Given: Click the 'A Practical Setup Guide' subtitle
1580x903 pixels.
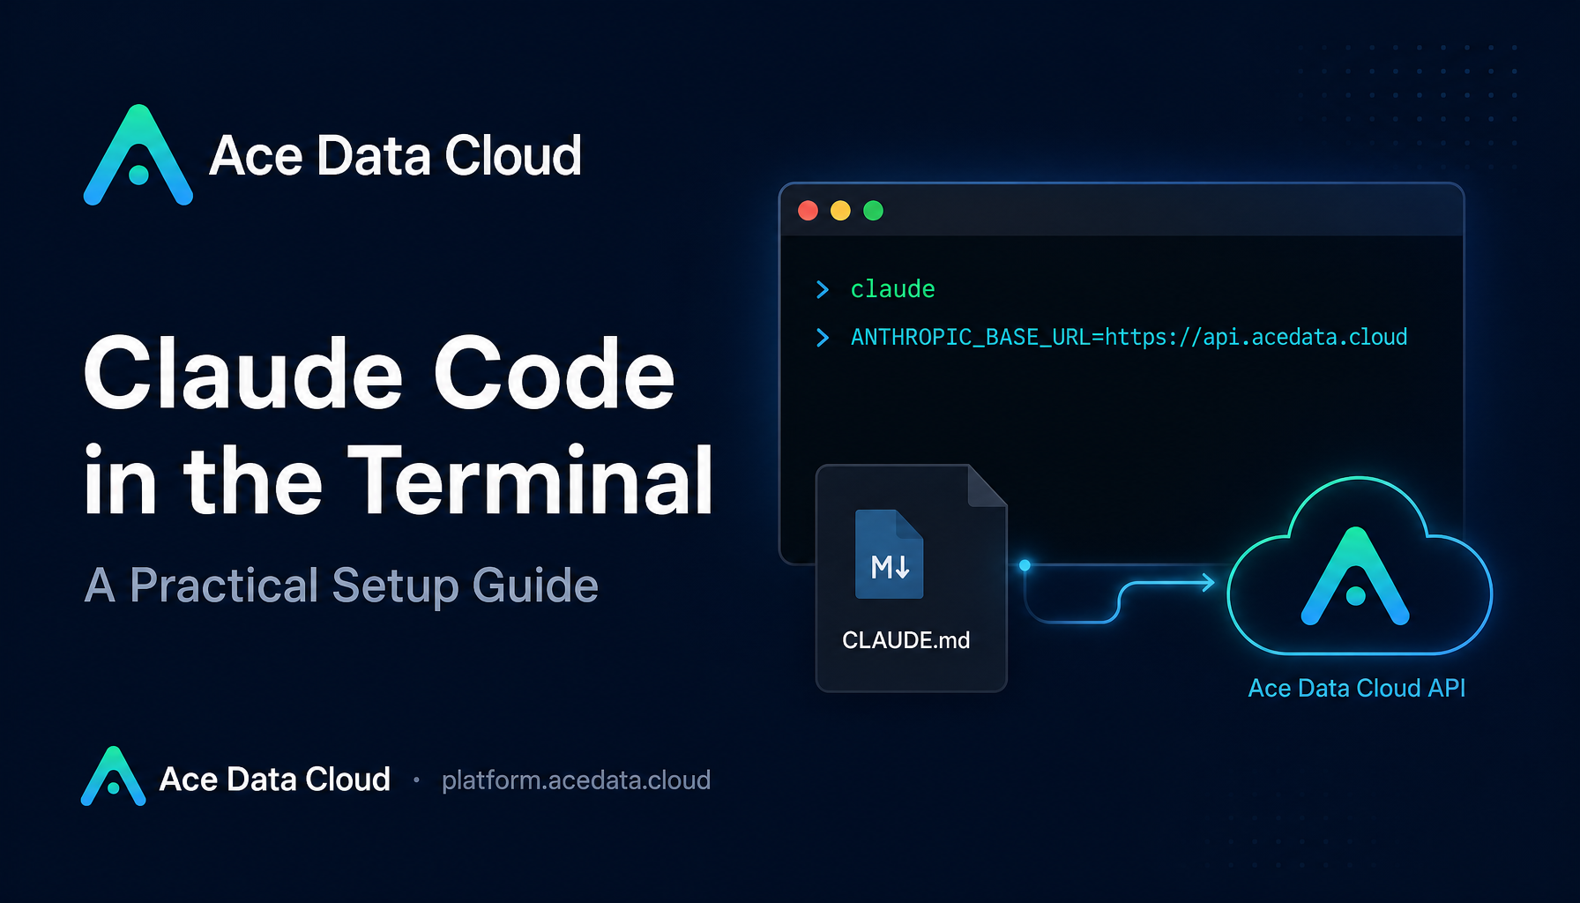Looking at the screenshot, I should point(341,586).
